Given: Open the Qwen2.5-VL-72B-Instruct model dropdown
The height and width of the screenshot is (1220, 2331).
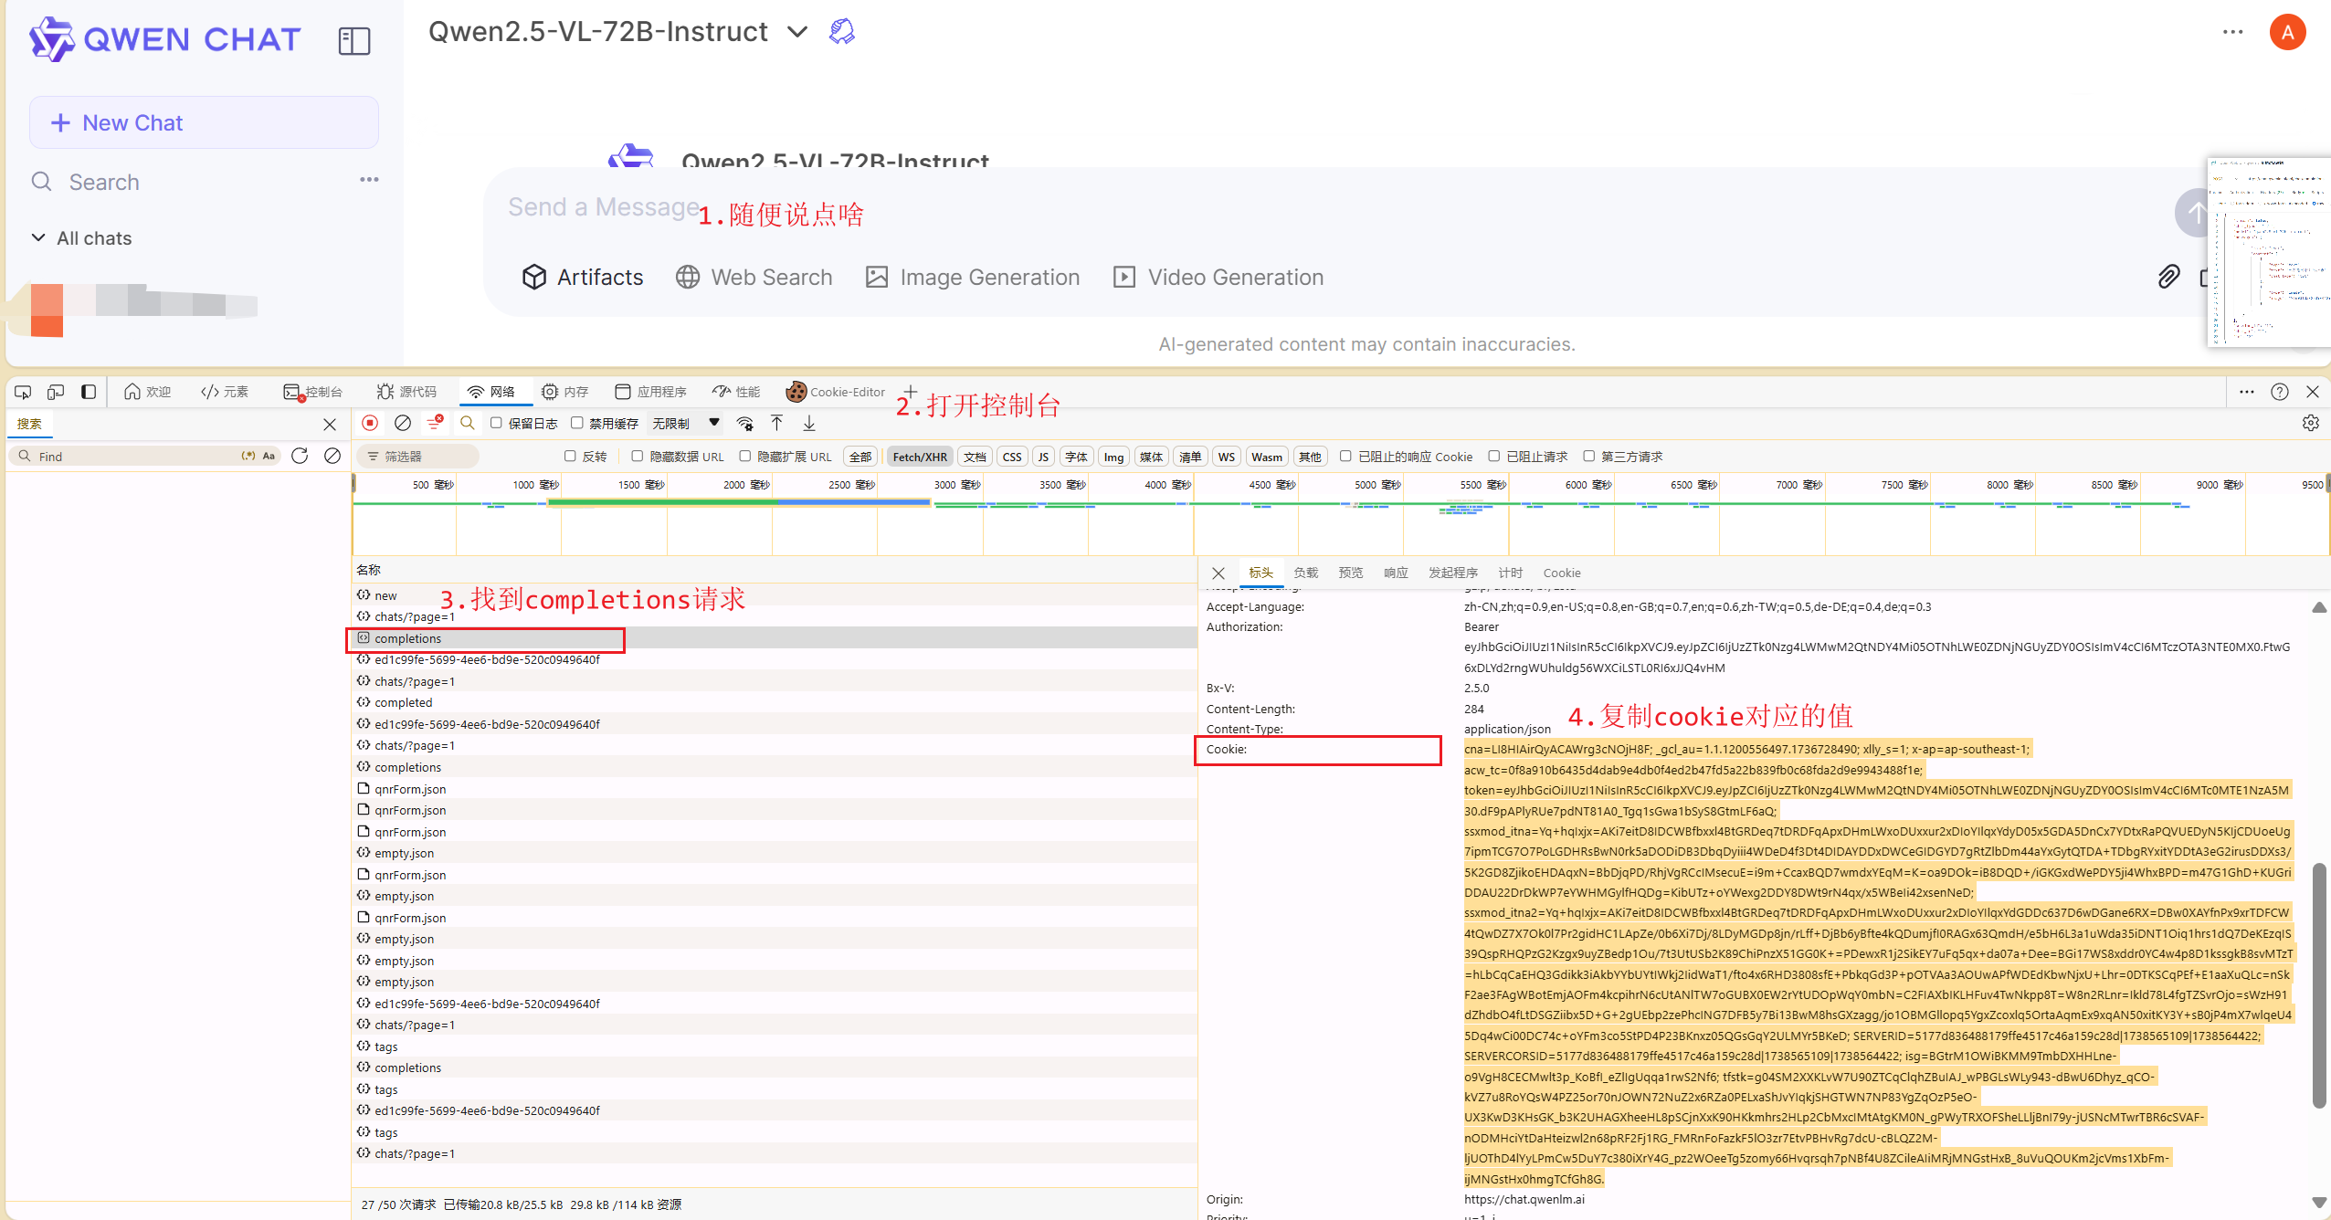Looking at the screenshot, I should pos(618,32).
